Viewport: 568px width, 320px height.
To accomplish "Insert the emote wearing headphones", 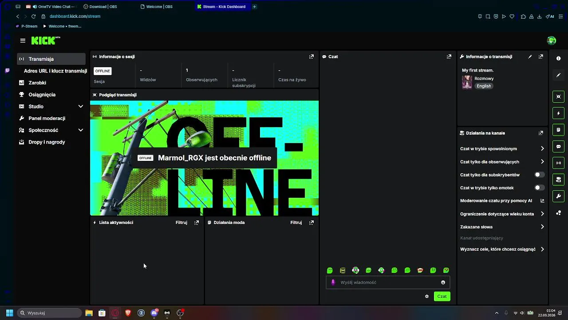I will tap(355, 270).
